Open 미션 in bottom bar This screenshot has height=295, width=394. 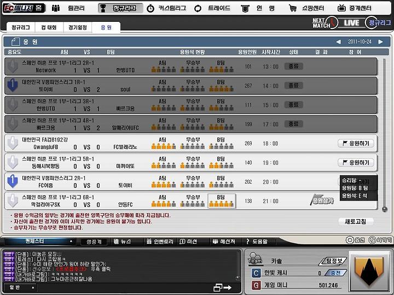(188, 241)
